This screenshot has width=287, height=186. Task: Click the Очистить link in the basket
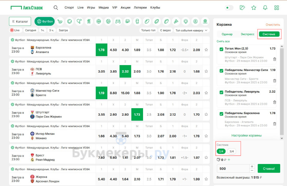pyautogui.click(x=273, y=24)
